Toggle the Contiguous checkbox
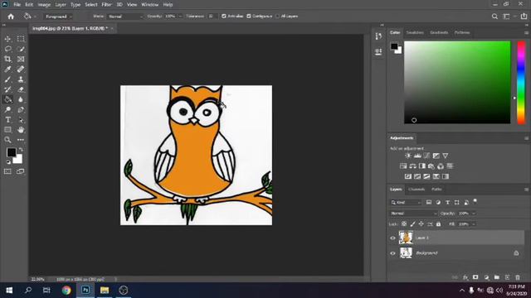 (x=249, y=17)
